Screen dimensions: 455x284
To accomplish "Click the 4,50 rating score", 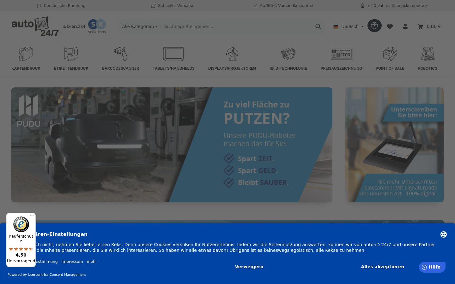I will pyautogui.click(x=21, y=255).
